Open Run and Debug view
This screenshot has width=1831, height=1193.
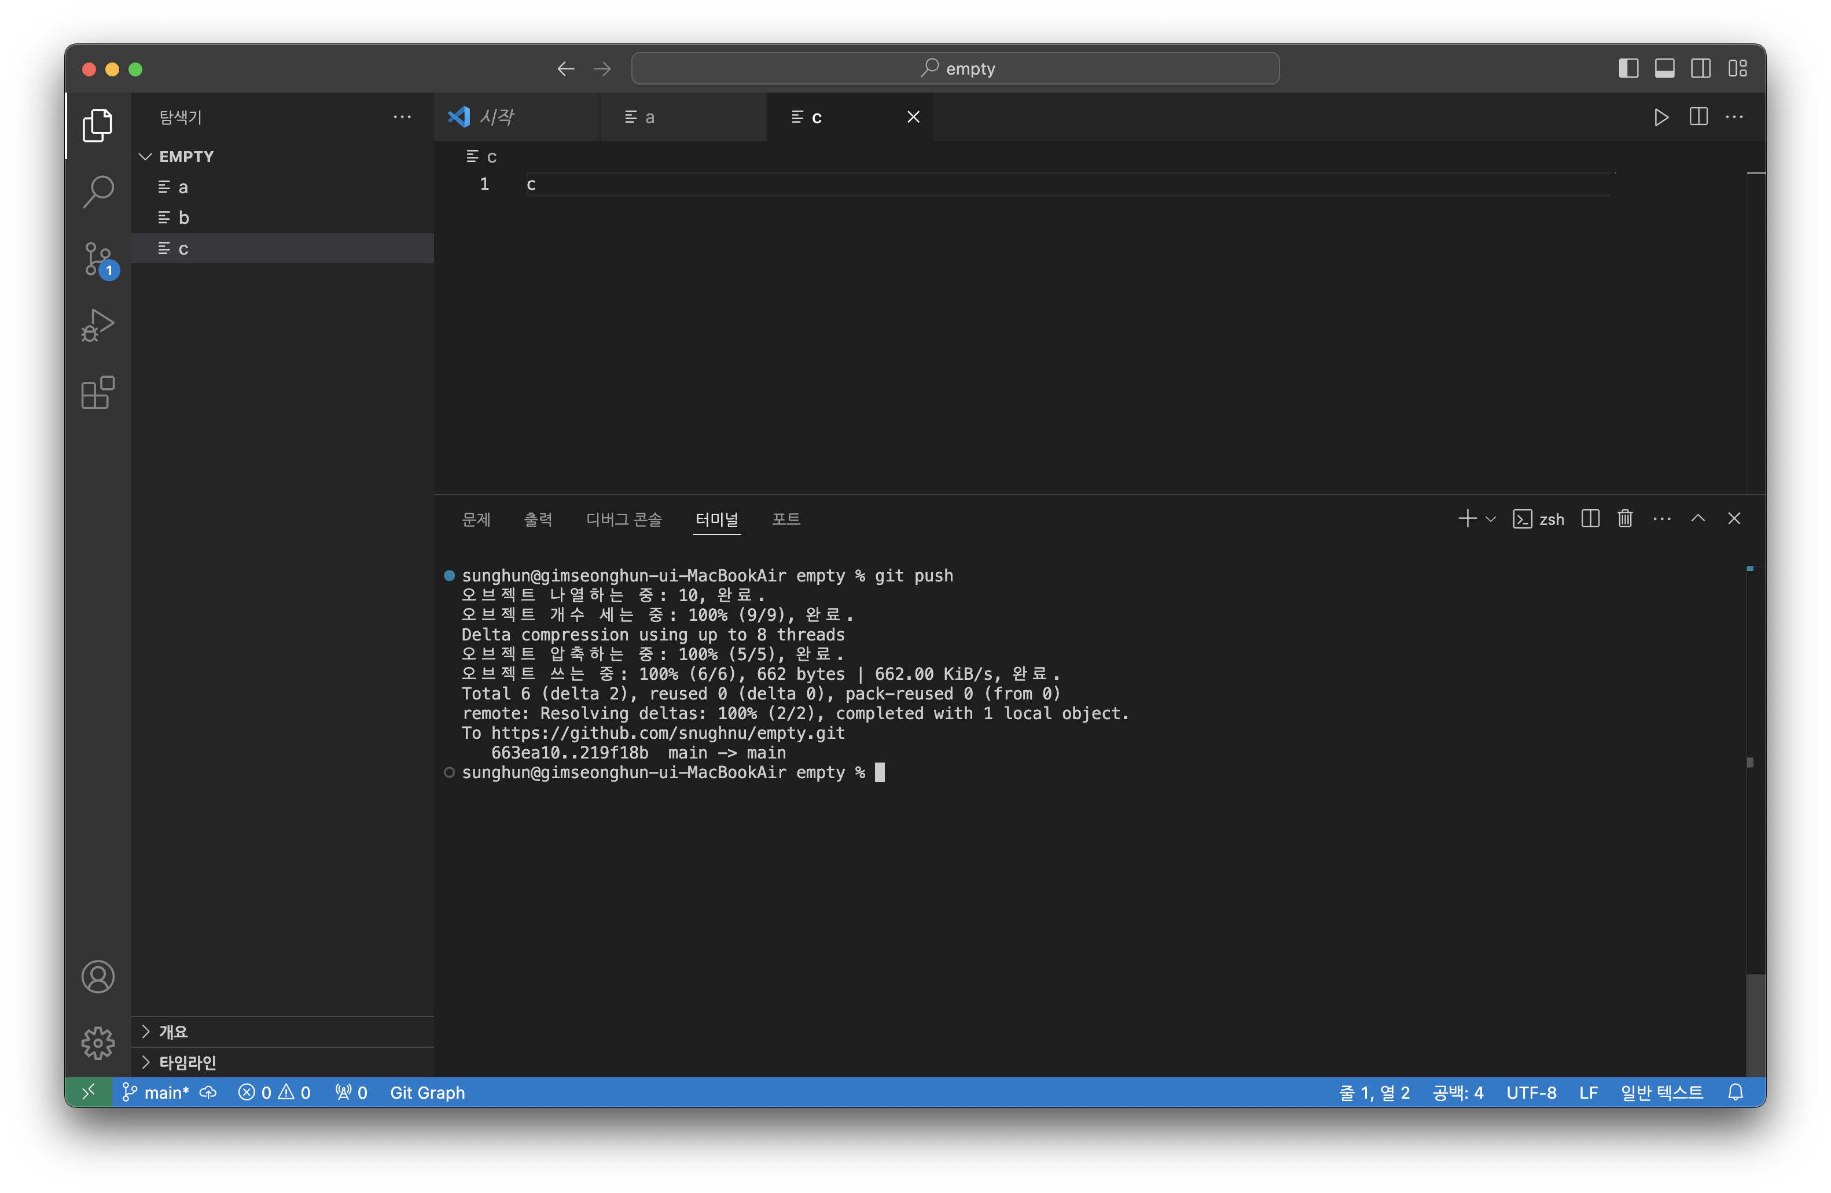coord(98,325)
